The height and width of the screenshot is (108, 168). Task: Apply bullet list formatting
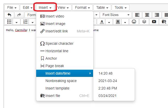[x=9, y=22]
